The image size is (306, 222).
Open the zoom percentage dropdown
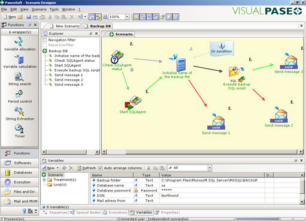(x=127, y=17)
